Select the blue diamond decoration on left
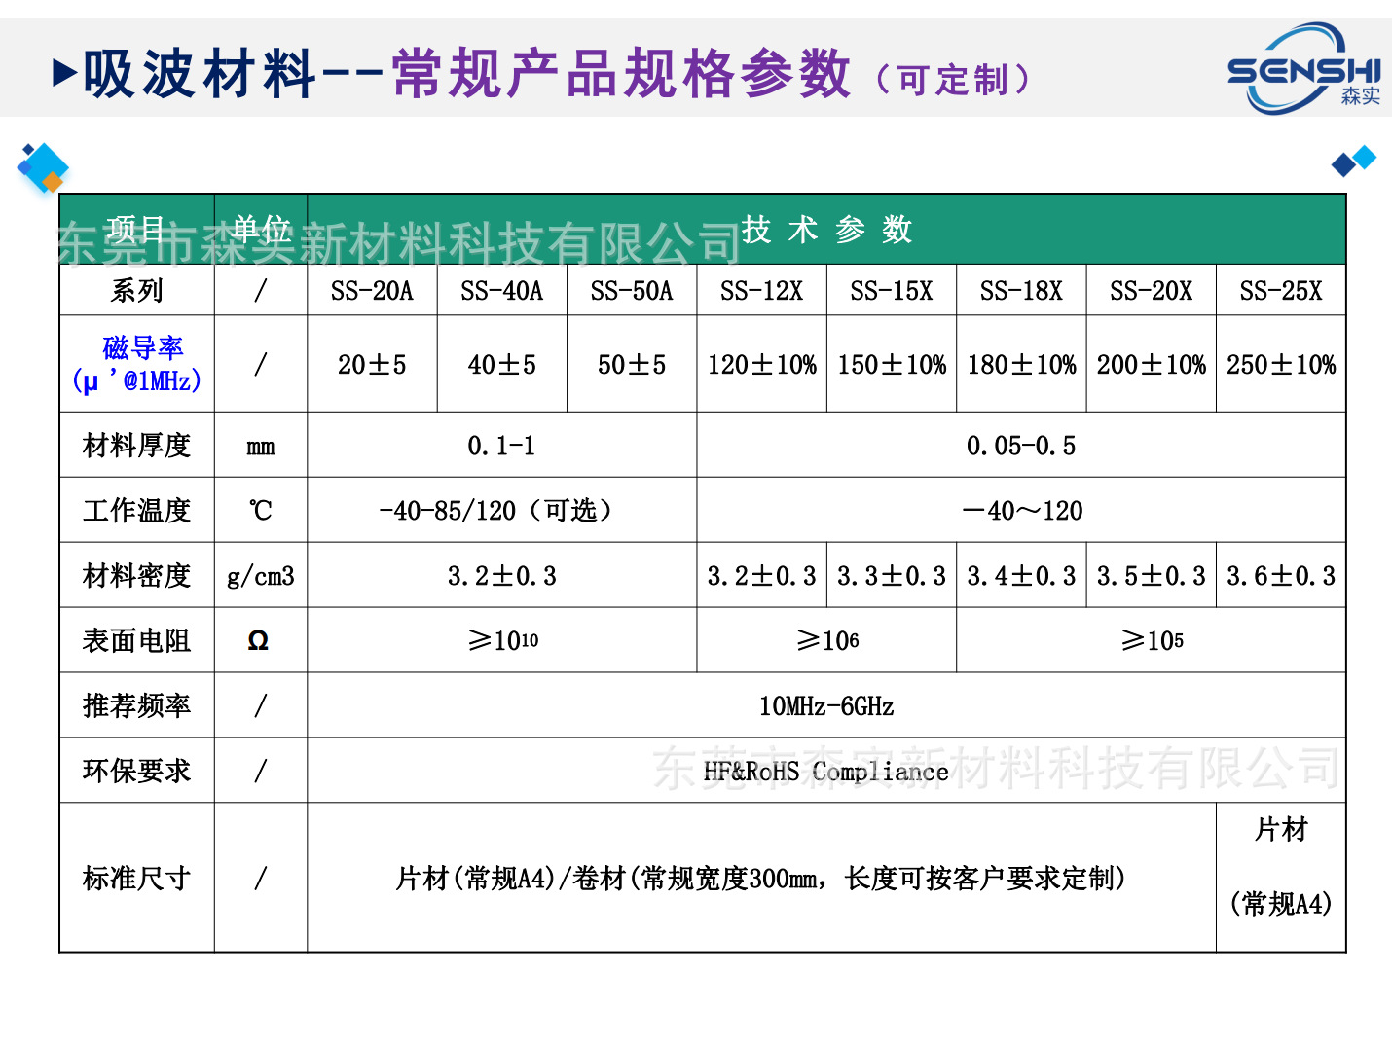Screen dimensions: 1392x1044 43,166
